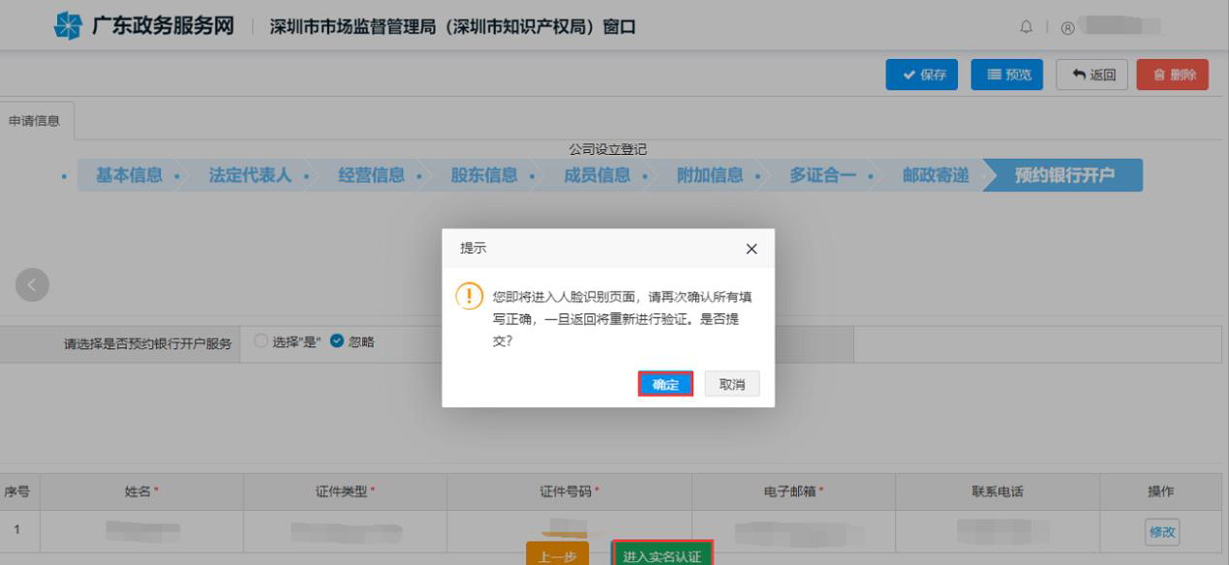The image size is (1229, 565).
Task: Open the 预览 preview icon button
Action: (x=1006, y=74)
